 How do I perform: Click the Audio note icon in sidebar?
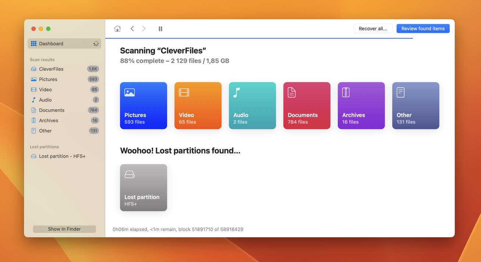[x=33, y=100]
